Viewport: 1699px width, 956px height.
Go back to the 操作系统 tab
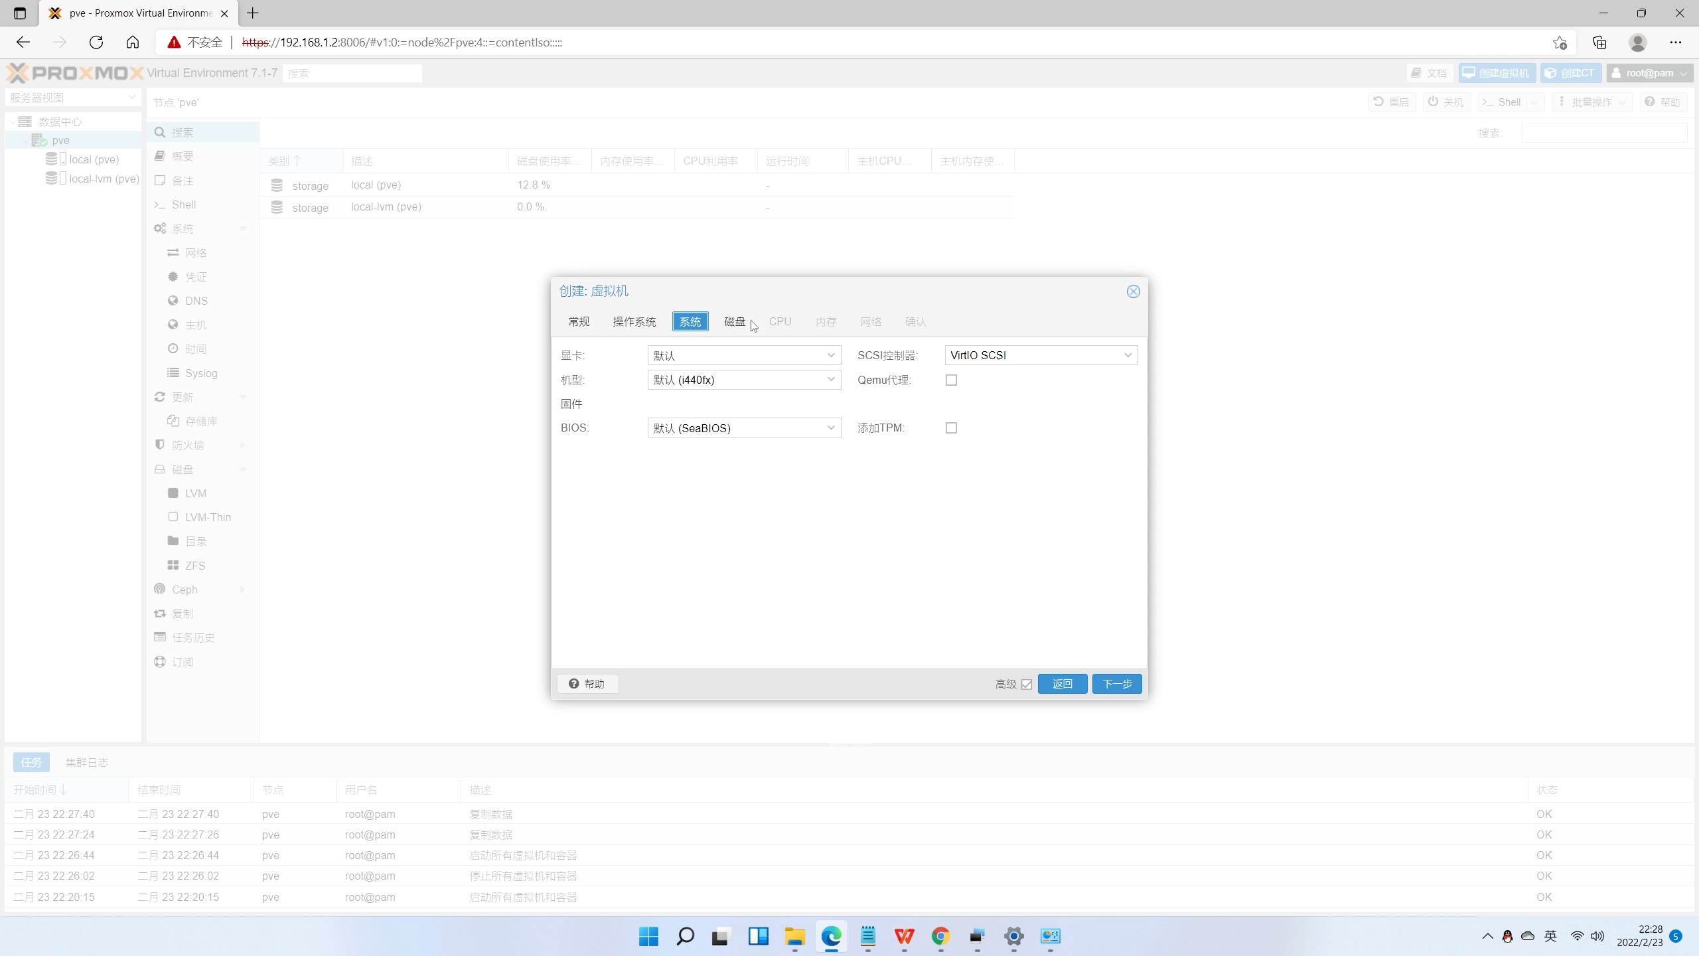[634, 321]
